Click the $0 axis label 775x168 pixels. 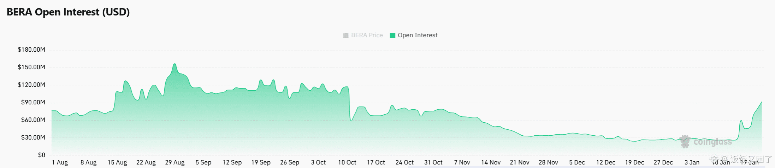(42, 155)
